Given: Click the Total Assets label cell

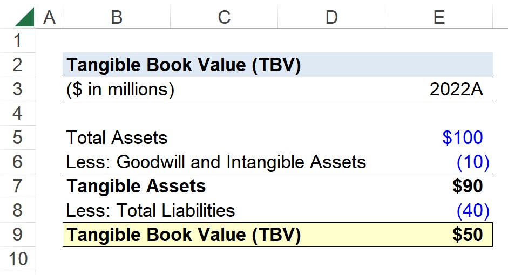Looking at the screenshot, I should point(117,137).
